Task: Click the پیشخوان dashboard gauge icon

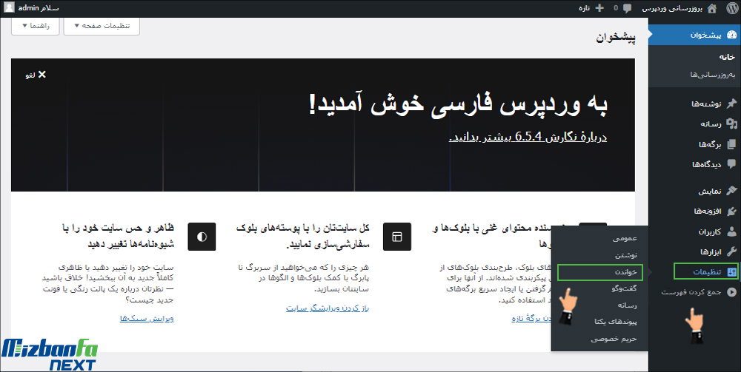Action: click(x=731, y=35)
